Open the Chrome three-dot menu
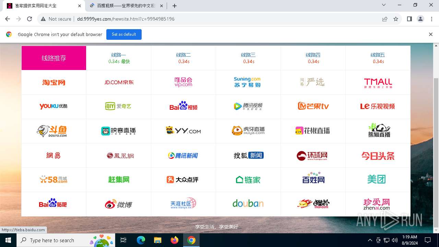This screenshot has width=439, height=247. [431, 19]
